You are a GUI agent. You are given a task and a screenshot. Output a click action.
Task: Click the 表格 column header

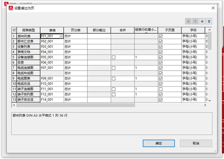tap(52, 30)
